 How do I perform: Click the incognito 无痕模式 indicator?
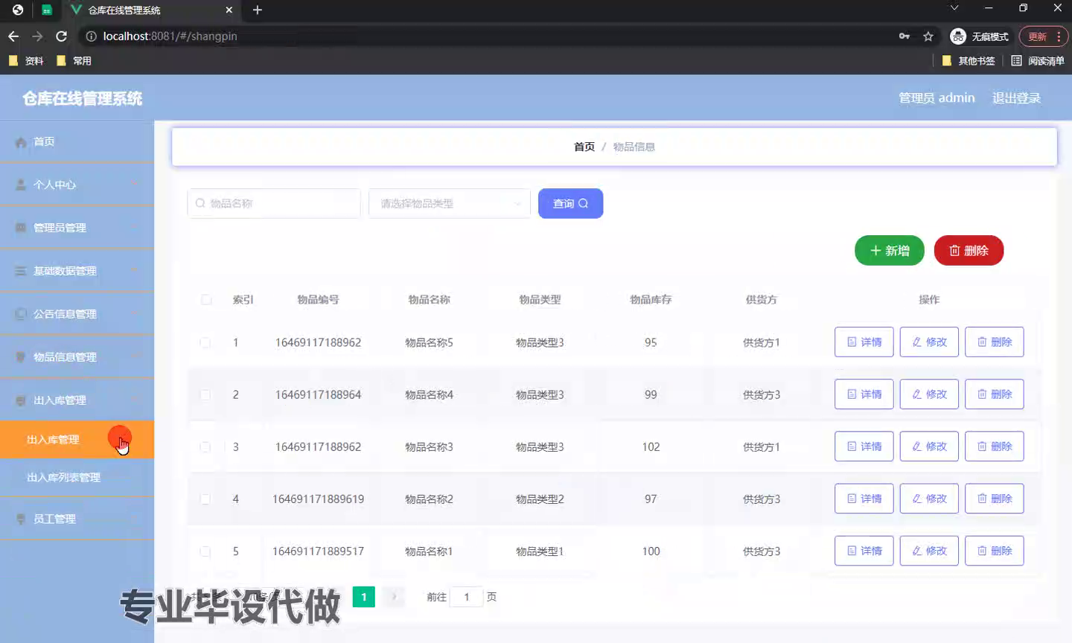click(x=980, y=36)
